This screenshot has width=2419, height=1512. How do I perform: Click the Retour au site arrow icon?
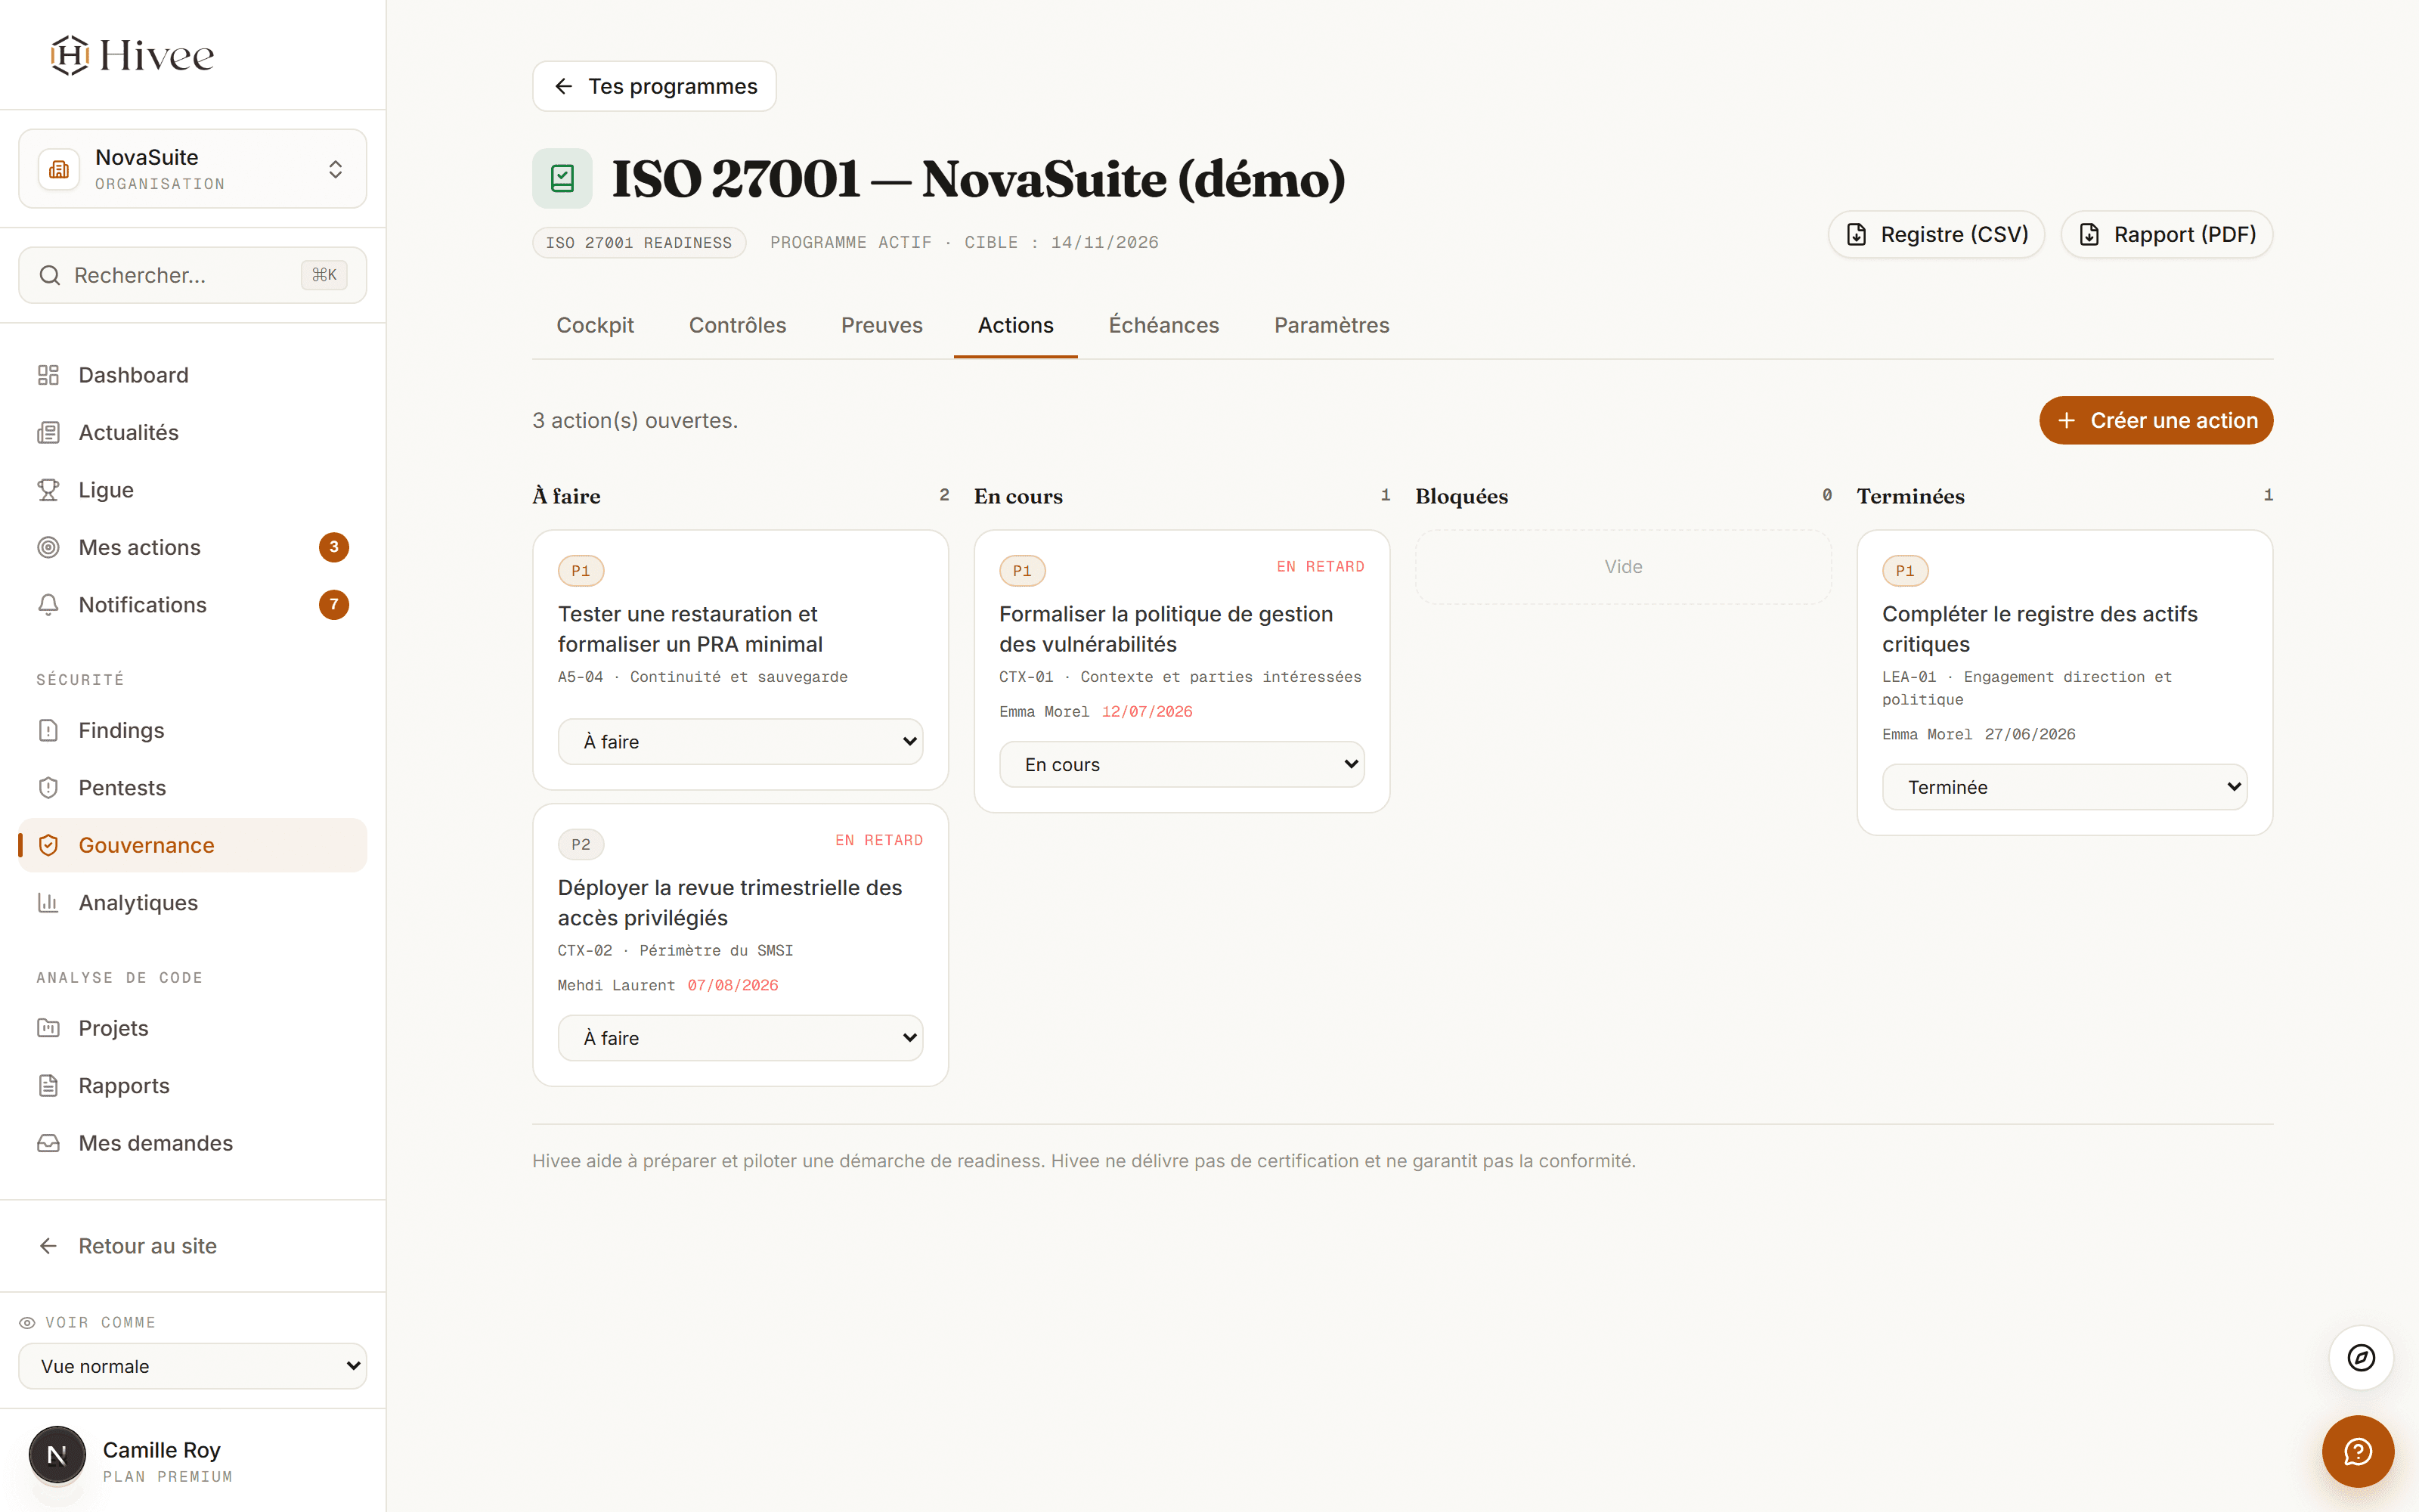48,1246
